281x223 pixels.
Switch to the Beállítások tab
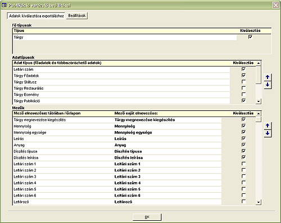(x=77, y=16)
